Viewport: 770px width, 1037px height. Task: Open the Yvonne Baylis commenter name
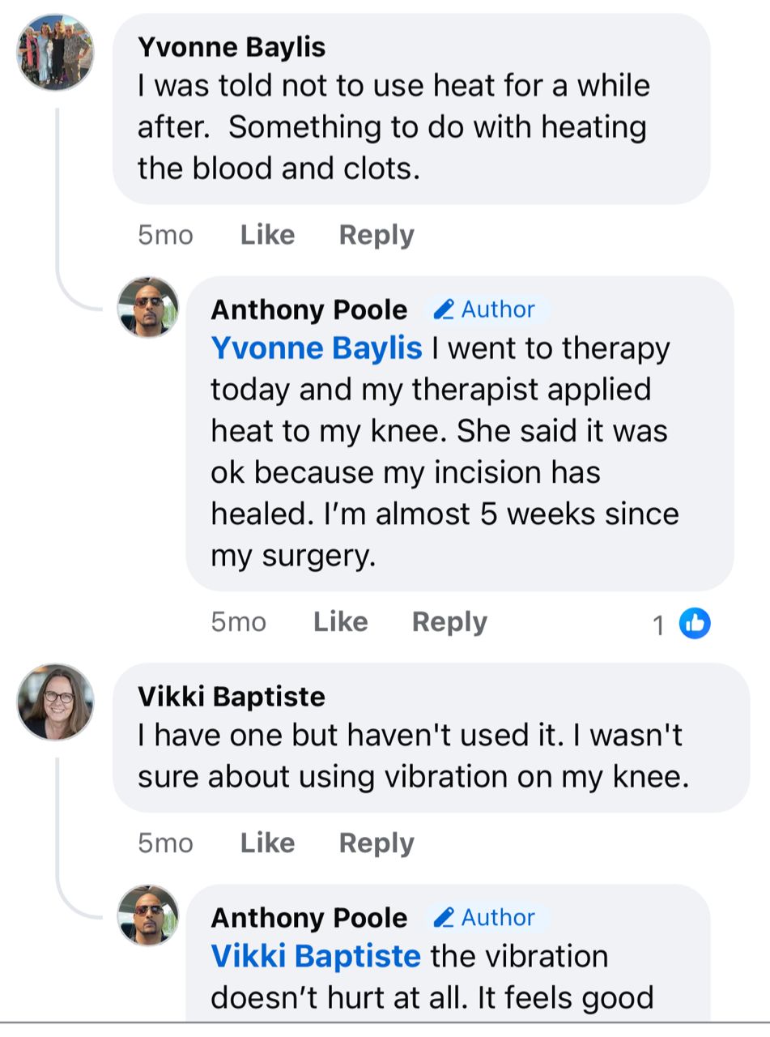(x=232, y=47)
